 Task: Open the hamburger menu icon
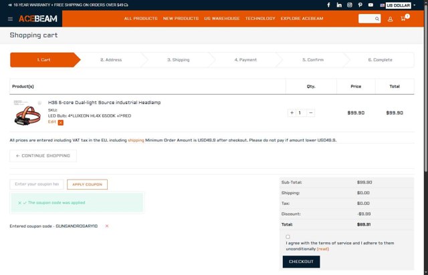pos(11,19)
